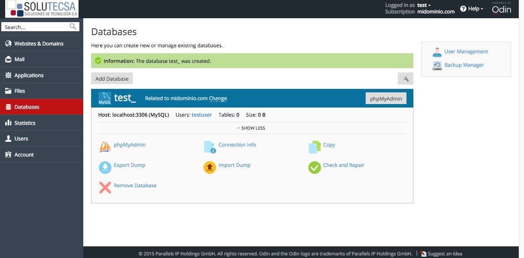This screenshot has width=524, height=258.
Task: Click the Copy link
Action: [x=329, y=145]
